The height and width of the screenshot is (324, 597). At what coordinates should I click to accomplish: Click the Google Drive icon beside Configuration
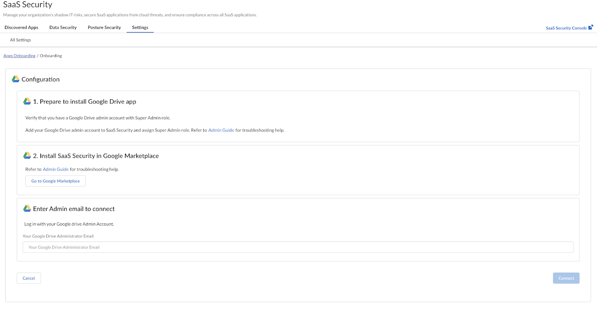(x=15, y=79)
